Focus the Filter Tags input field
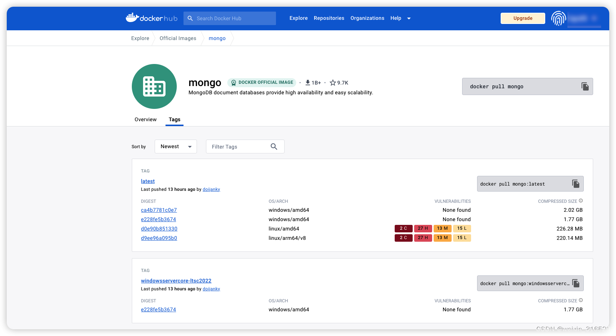This screenshot has height=336, width=616. (x=245, y=147)
